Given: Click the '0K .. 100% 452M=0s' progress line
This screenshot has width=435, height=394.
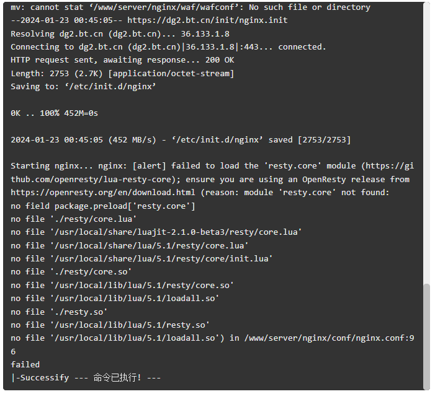Looking at the screenshot, I should tap(55, 113).
